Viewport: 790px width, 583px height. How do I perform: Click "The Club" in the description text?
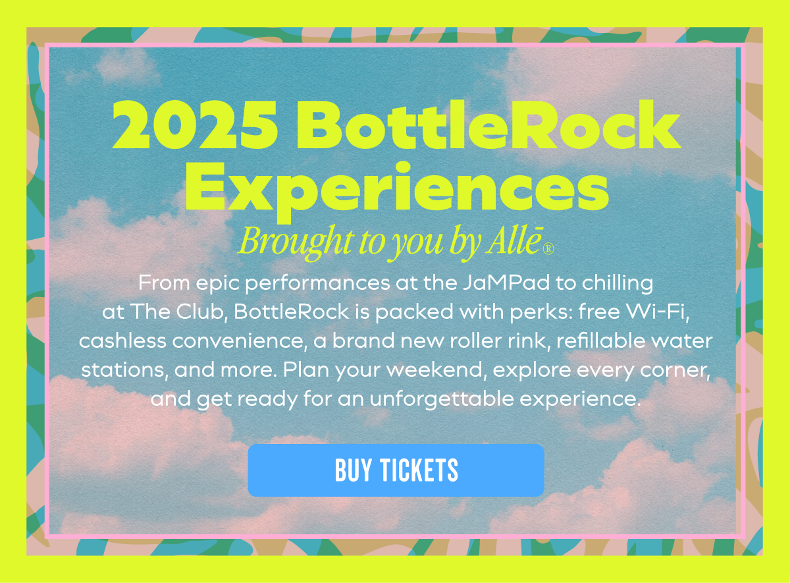tap(178, 312)
